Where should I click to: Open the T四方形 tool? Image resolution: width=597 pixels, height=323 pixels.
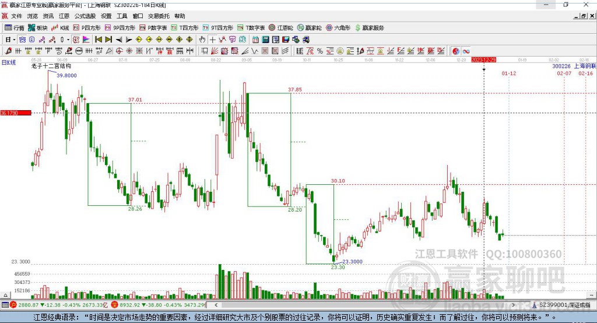(x=185, y=28)
